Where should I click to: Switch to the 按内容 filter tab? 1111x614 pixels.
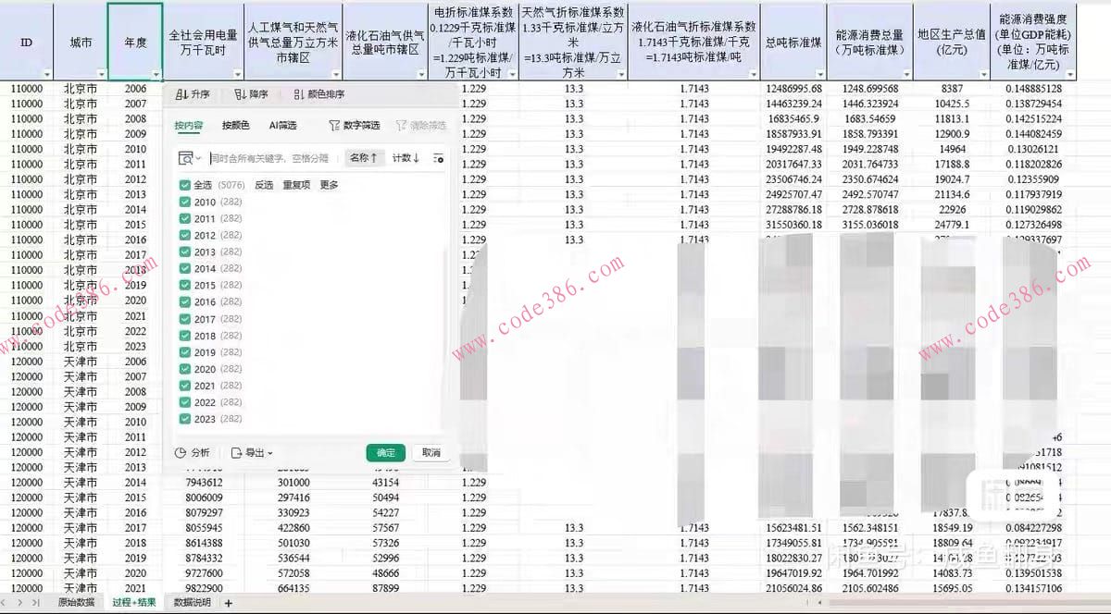[189, 125]
